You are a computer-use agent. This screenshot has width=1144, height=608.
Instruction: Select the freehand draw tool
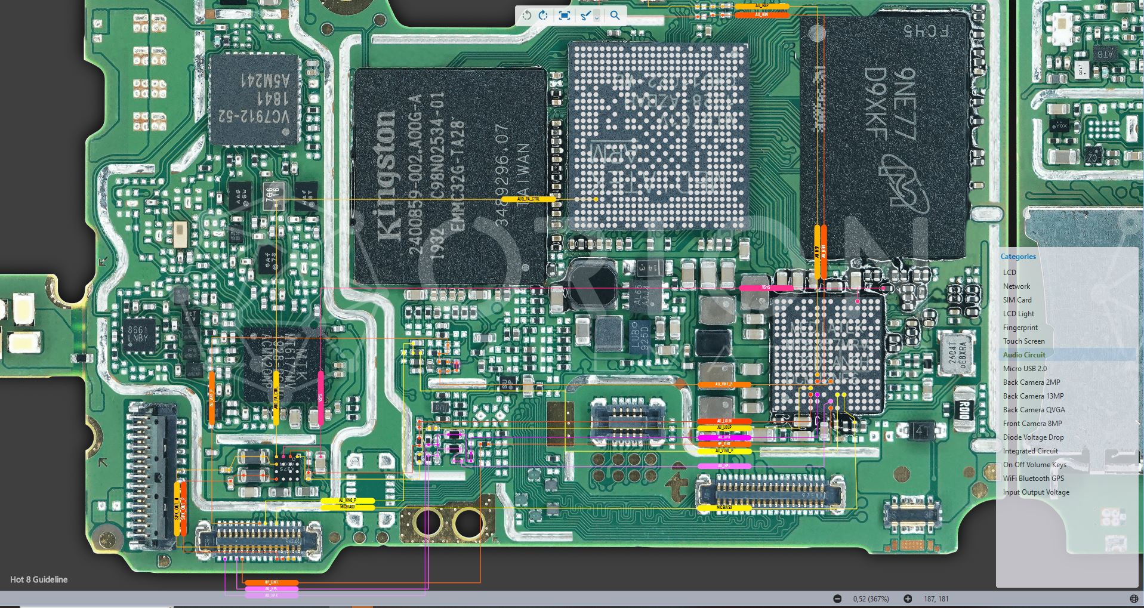pyautogui.click(x=585, y=16)
